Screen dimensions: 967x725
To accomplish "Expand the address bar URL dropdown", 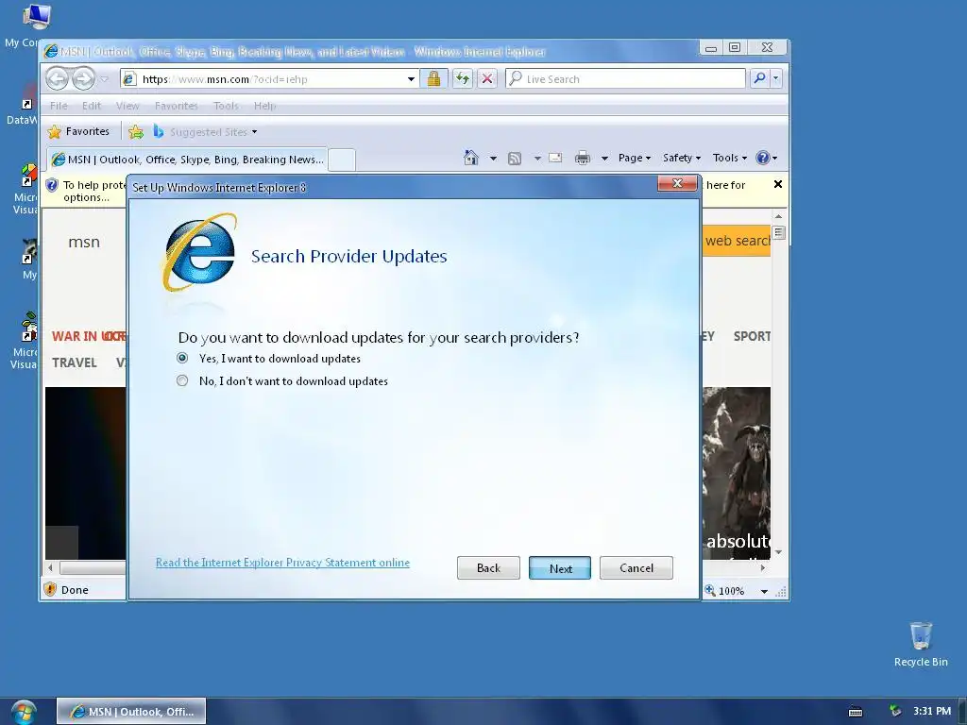I will tap(411, 79).
